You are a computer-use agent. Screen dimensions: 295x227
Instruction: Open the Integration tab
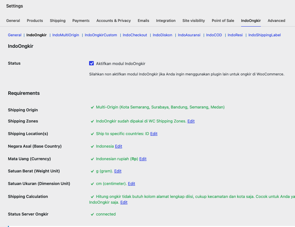(x=166, y=20)
